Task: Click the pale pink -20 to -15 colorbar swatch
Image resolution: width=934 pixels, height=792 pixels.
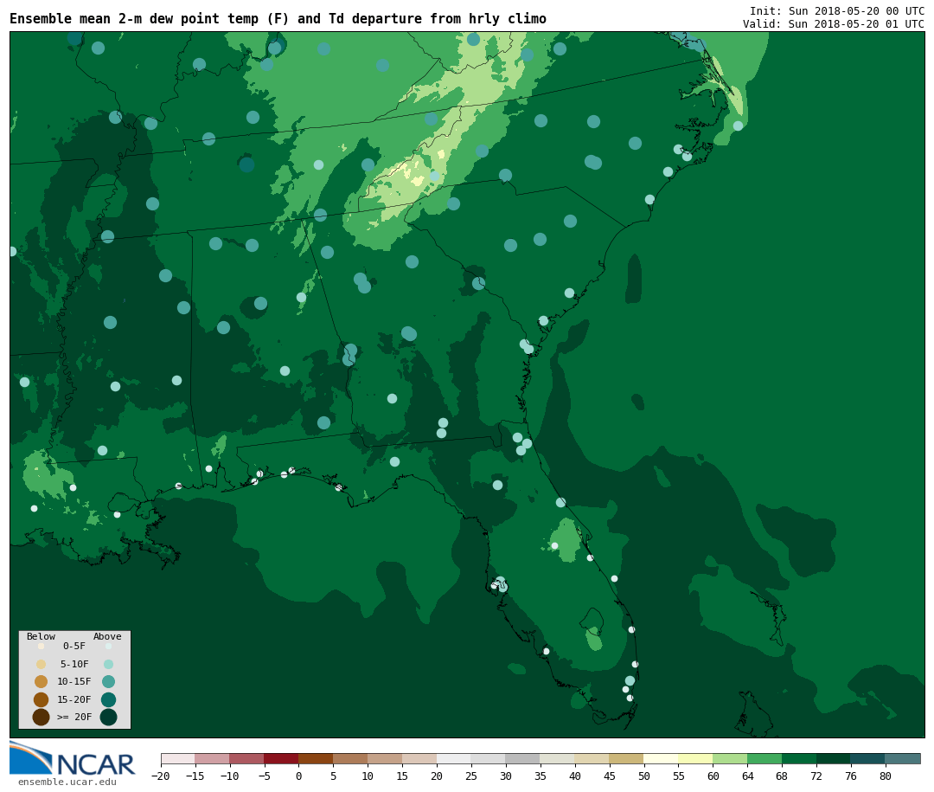Action: [178, 758]
